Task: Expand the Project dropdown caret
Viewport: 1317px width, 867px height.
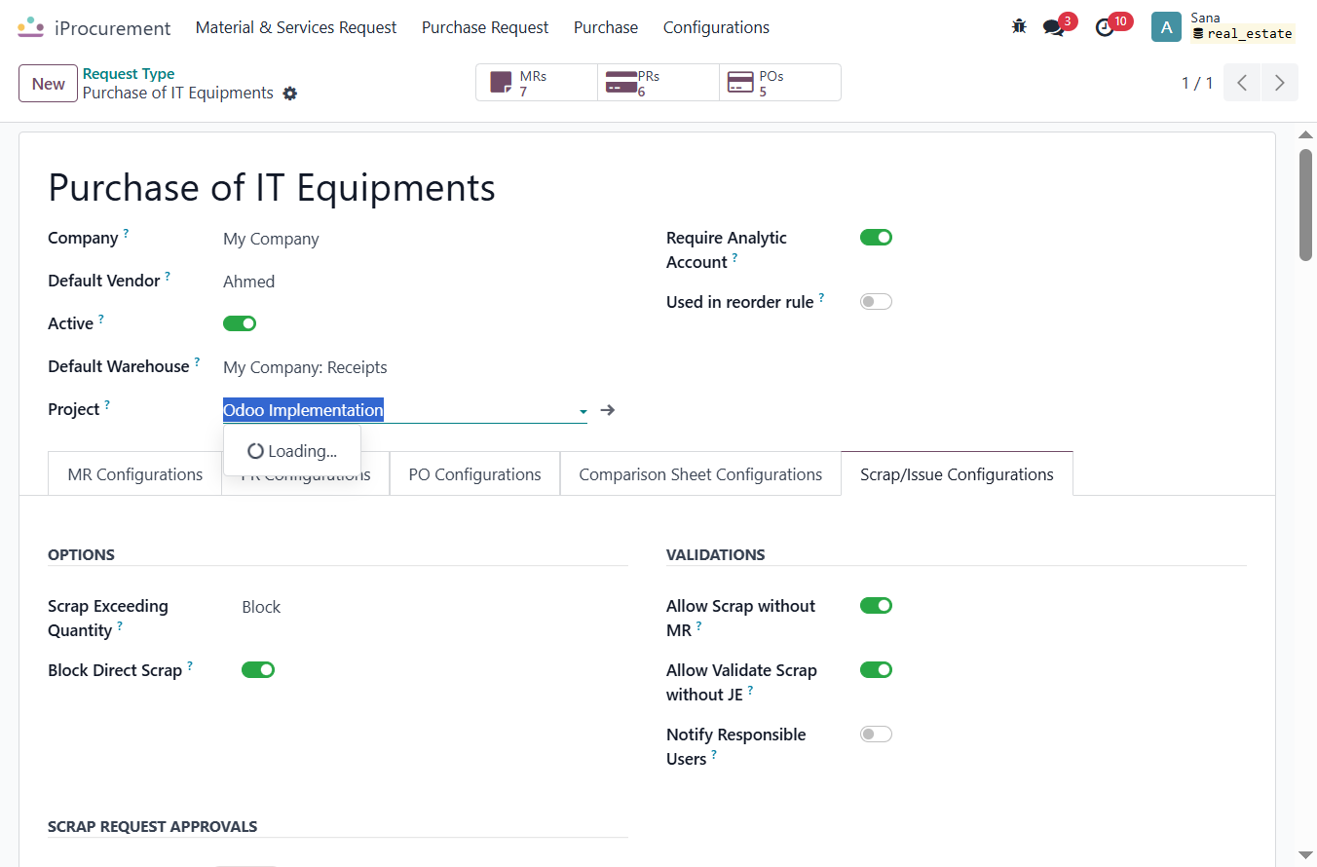Action: tap(583, 411)
